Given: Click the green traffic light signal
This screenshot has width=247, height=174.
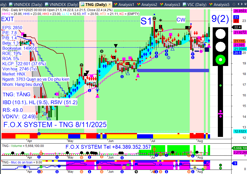Looking at the screenshot, I should click(x=220, y=60).
